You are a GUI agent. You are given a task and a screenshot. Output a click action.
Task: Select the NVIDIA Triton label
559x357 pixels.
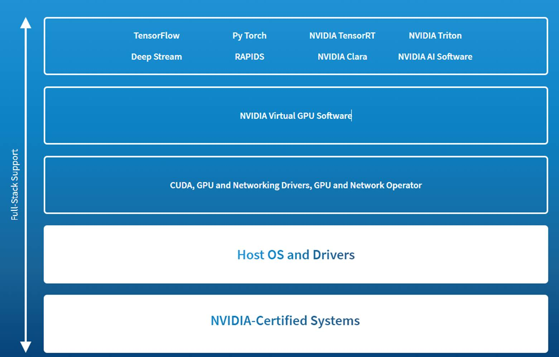[435, 36]
